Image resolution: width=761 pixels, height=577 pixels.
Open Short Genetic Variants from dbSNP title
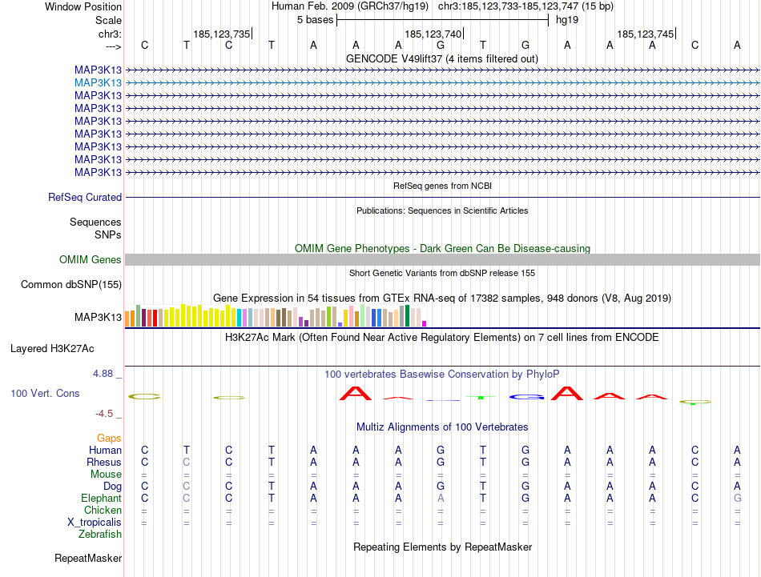click(x=442, y=273)
